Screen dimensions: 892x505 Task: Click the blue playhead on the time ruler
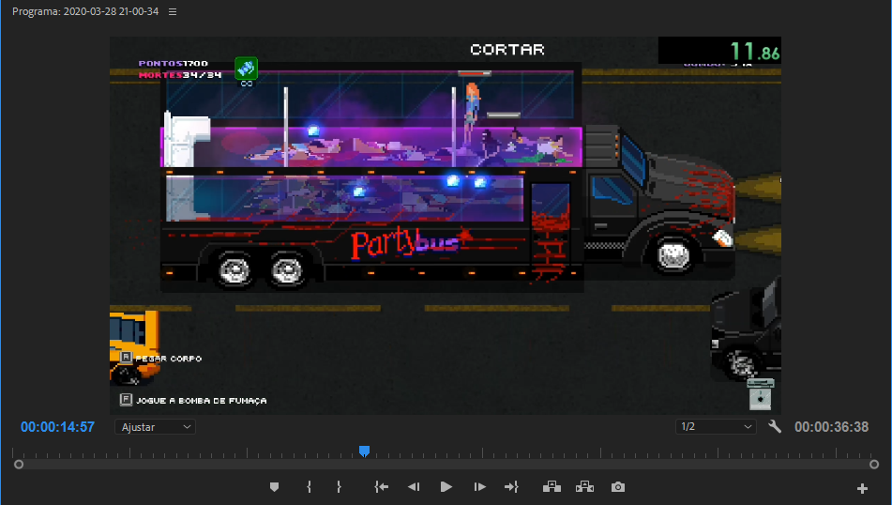(365, 451)
